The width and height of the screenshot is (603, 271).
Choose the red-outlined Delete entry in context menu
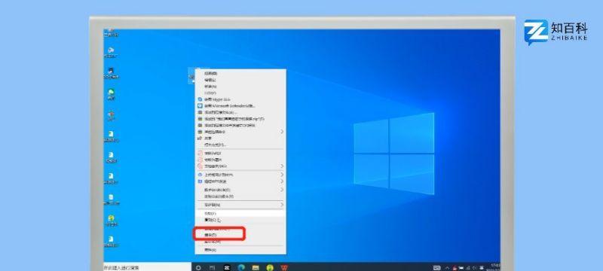219,234
